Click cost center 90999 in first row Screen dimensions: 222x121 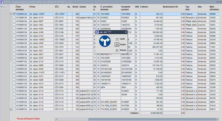point(214,14)
